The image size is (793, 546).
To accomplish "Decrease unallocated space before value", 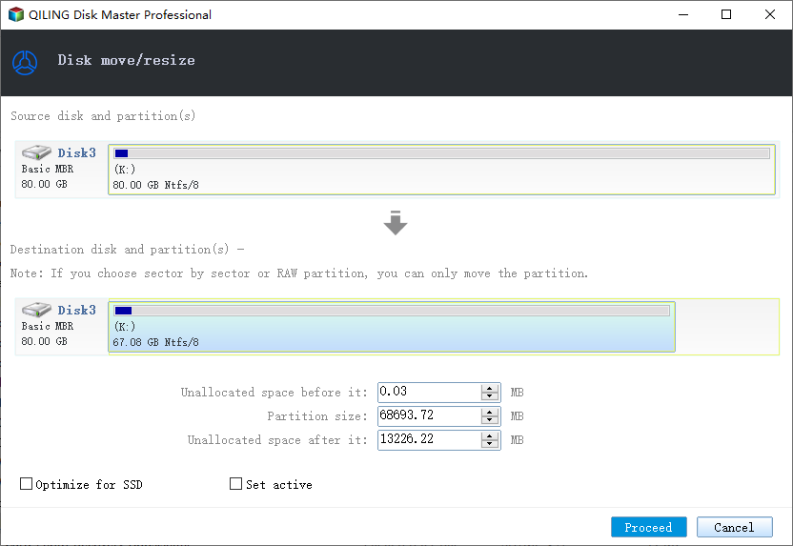I will (x=490, y=395).
